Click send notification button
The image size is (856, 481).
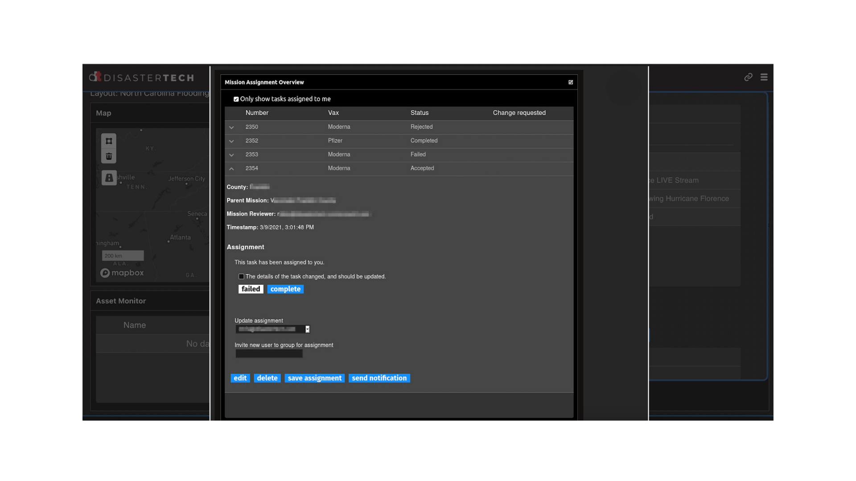click(379, 378)
